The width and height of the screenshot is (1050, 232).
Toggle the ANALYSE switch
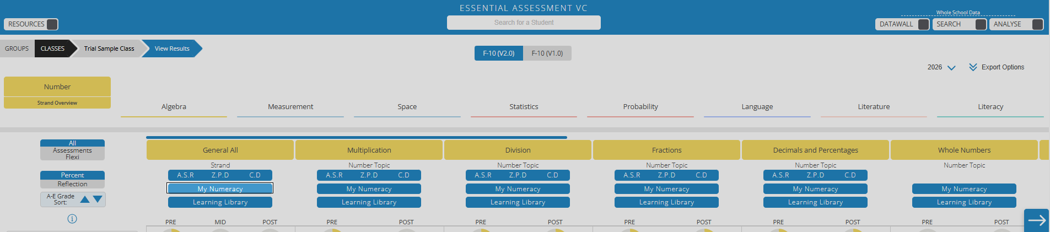point(1037,24)
